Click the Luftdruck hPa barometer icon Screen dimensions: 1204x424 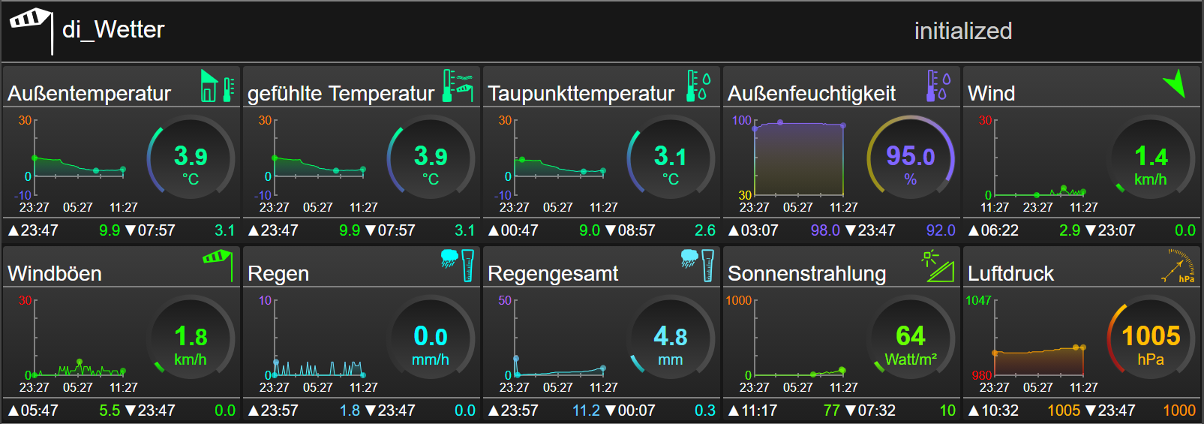click(x=1178, y=266)
